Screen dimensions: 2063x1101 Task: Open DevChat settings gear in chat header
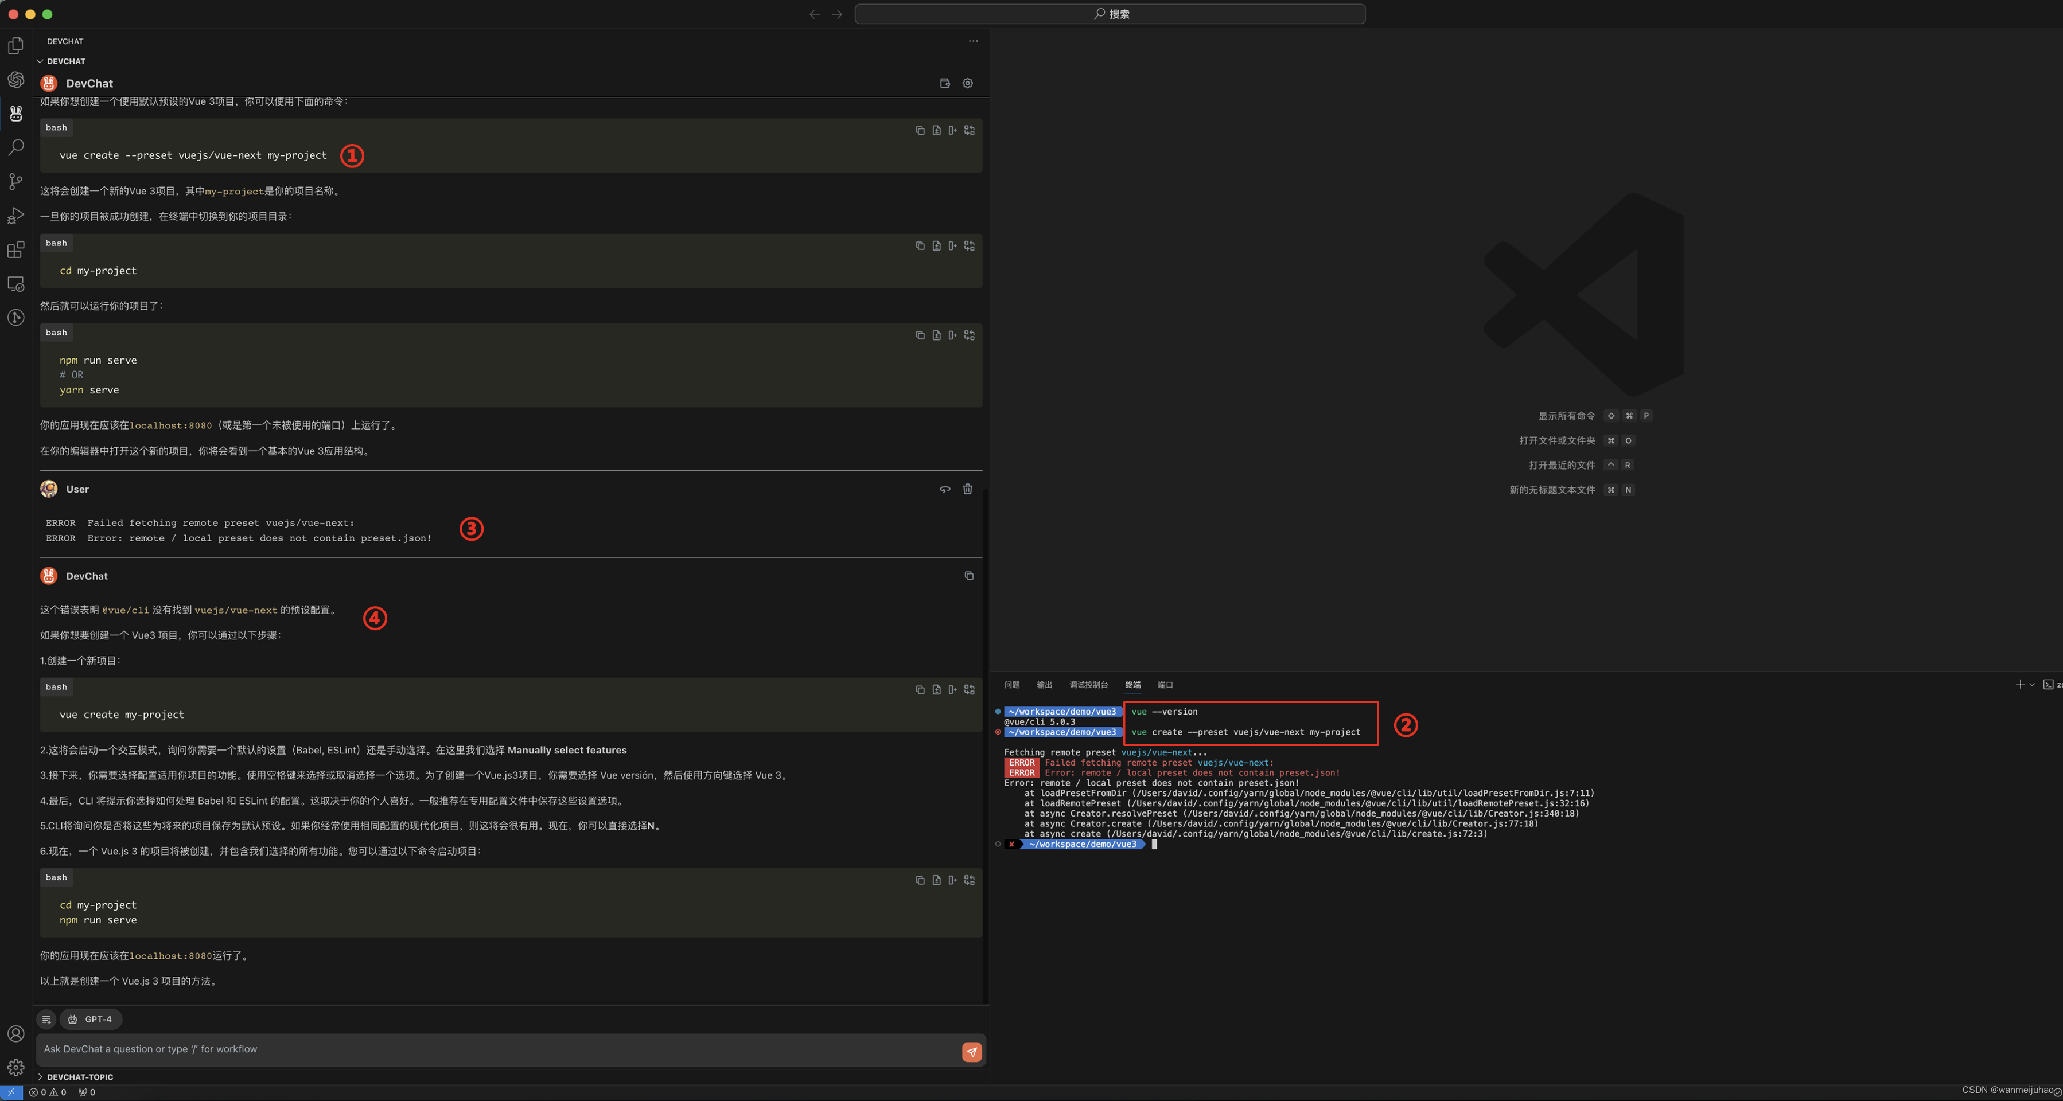(967, 83)
